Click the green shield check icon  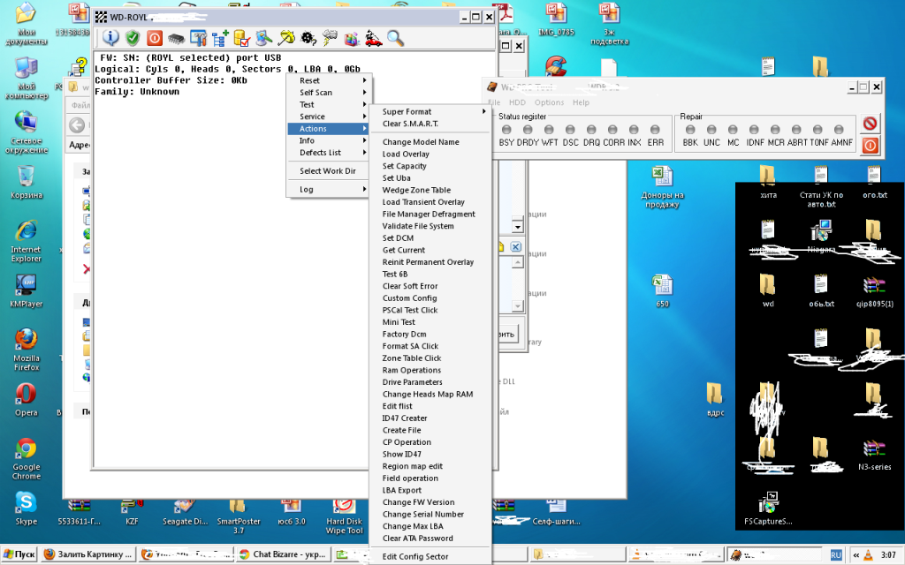point(133,38)
